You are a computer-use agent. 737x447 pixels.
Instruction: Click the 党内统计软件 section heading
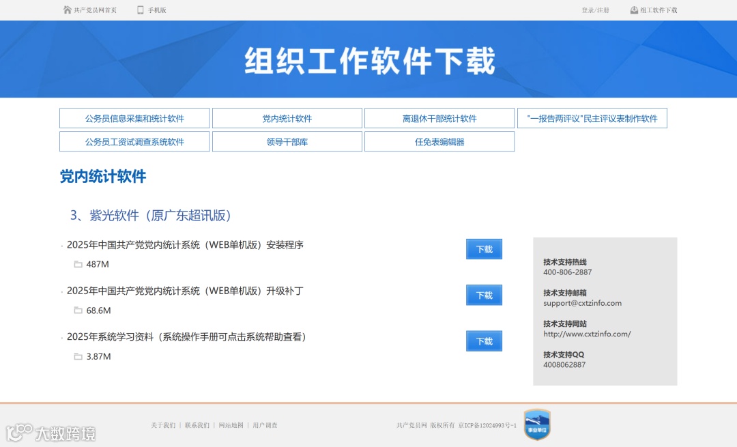pyautogui.click(x=103, y=177)
